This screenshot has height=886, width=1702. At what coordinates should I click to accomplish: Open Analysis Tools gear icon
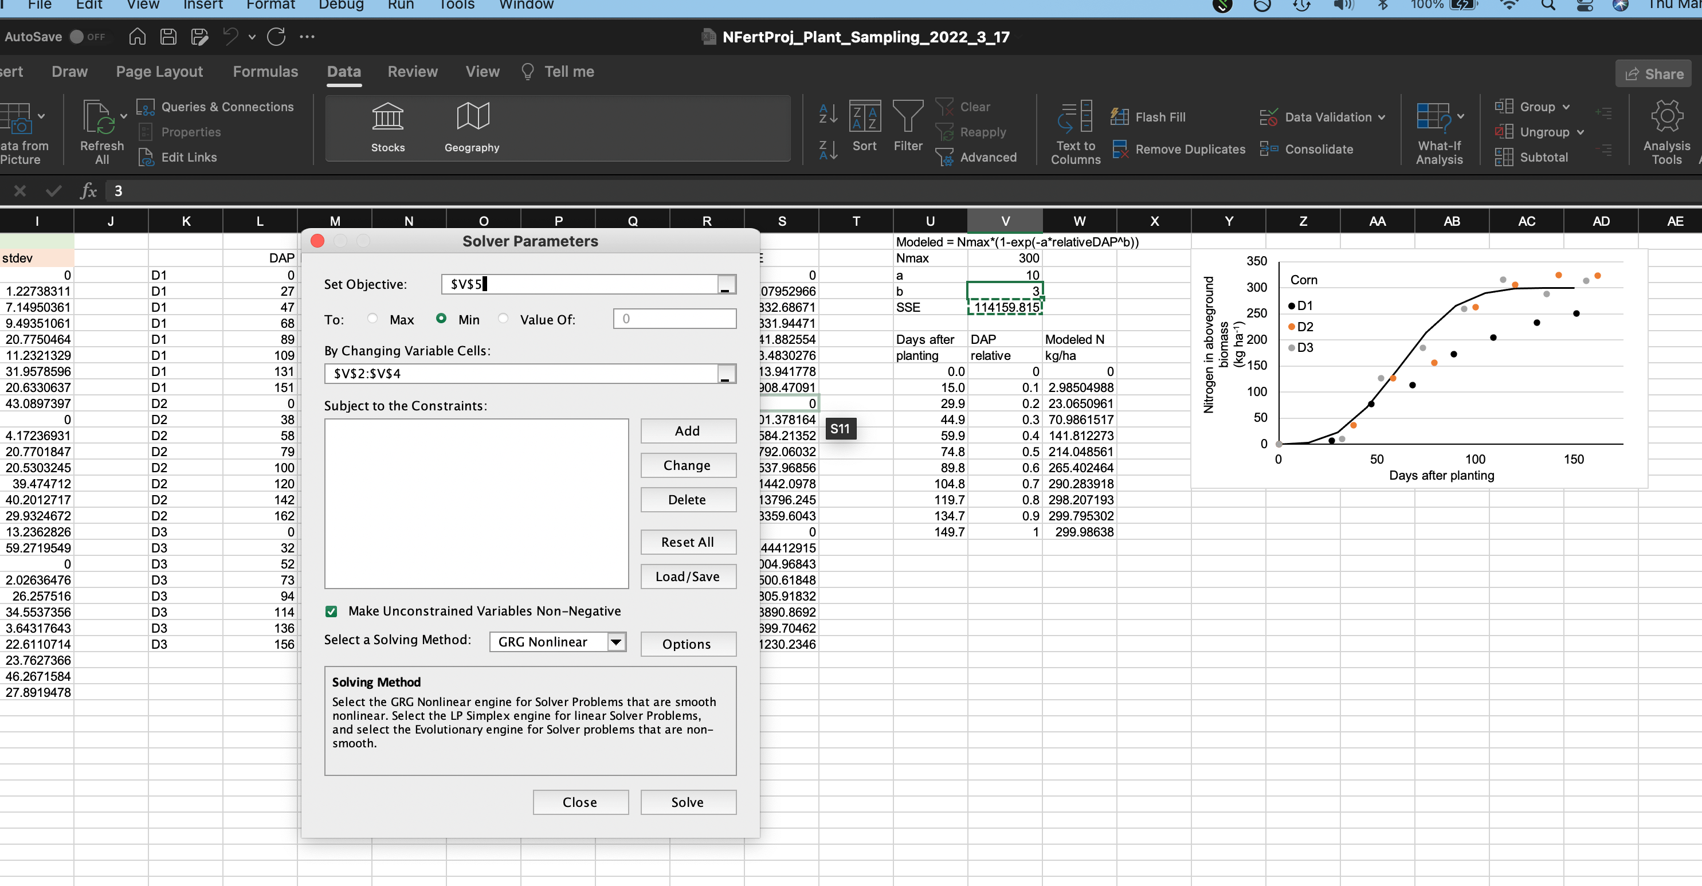pos(1666,117)
